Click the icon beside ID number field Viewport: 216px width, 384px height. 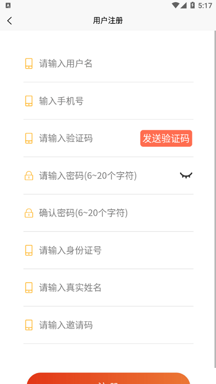point(29,250)
